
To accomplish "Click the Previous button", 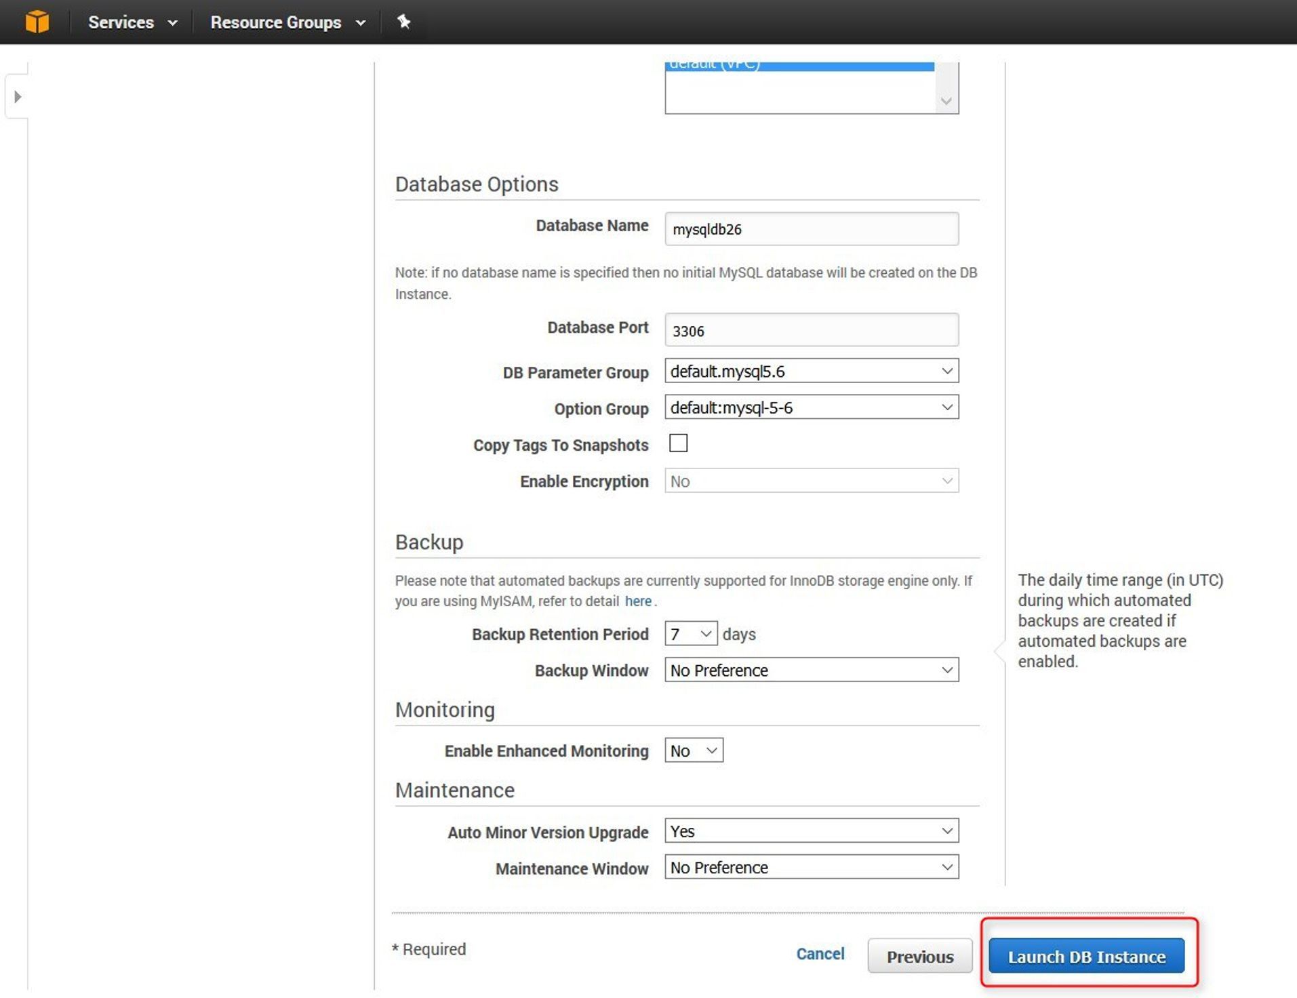I will [x=920, y=956].
